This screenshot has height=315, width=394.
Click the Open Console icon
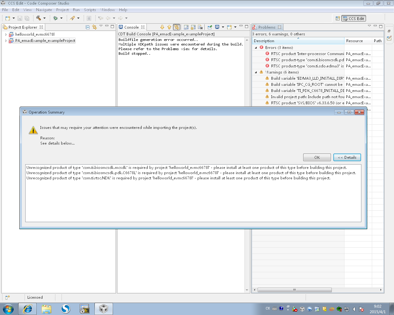[x=229, y=27]
